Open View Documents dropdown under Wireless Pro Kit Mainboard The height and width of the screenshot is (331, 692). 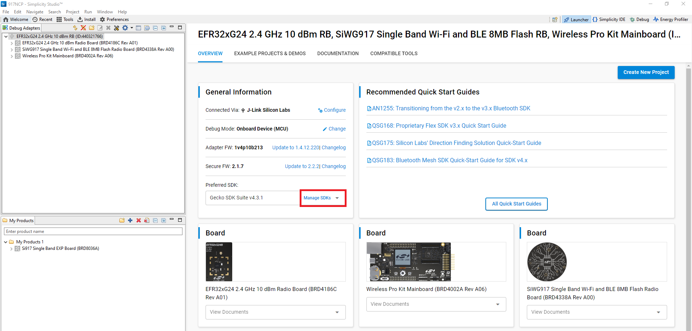tap(436, 304)
